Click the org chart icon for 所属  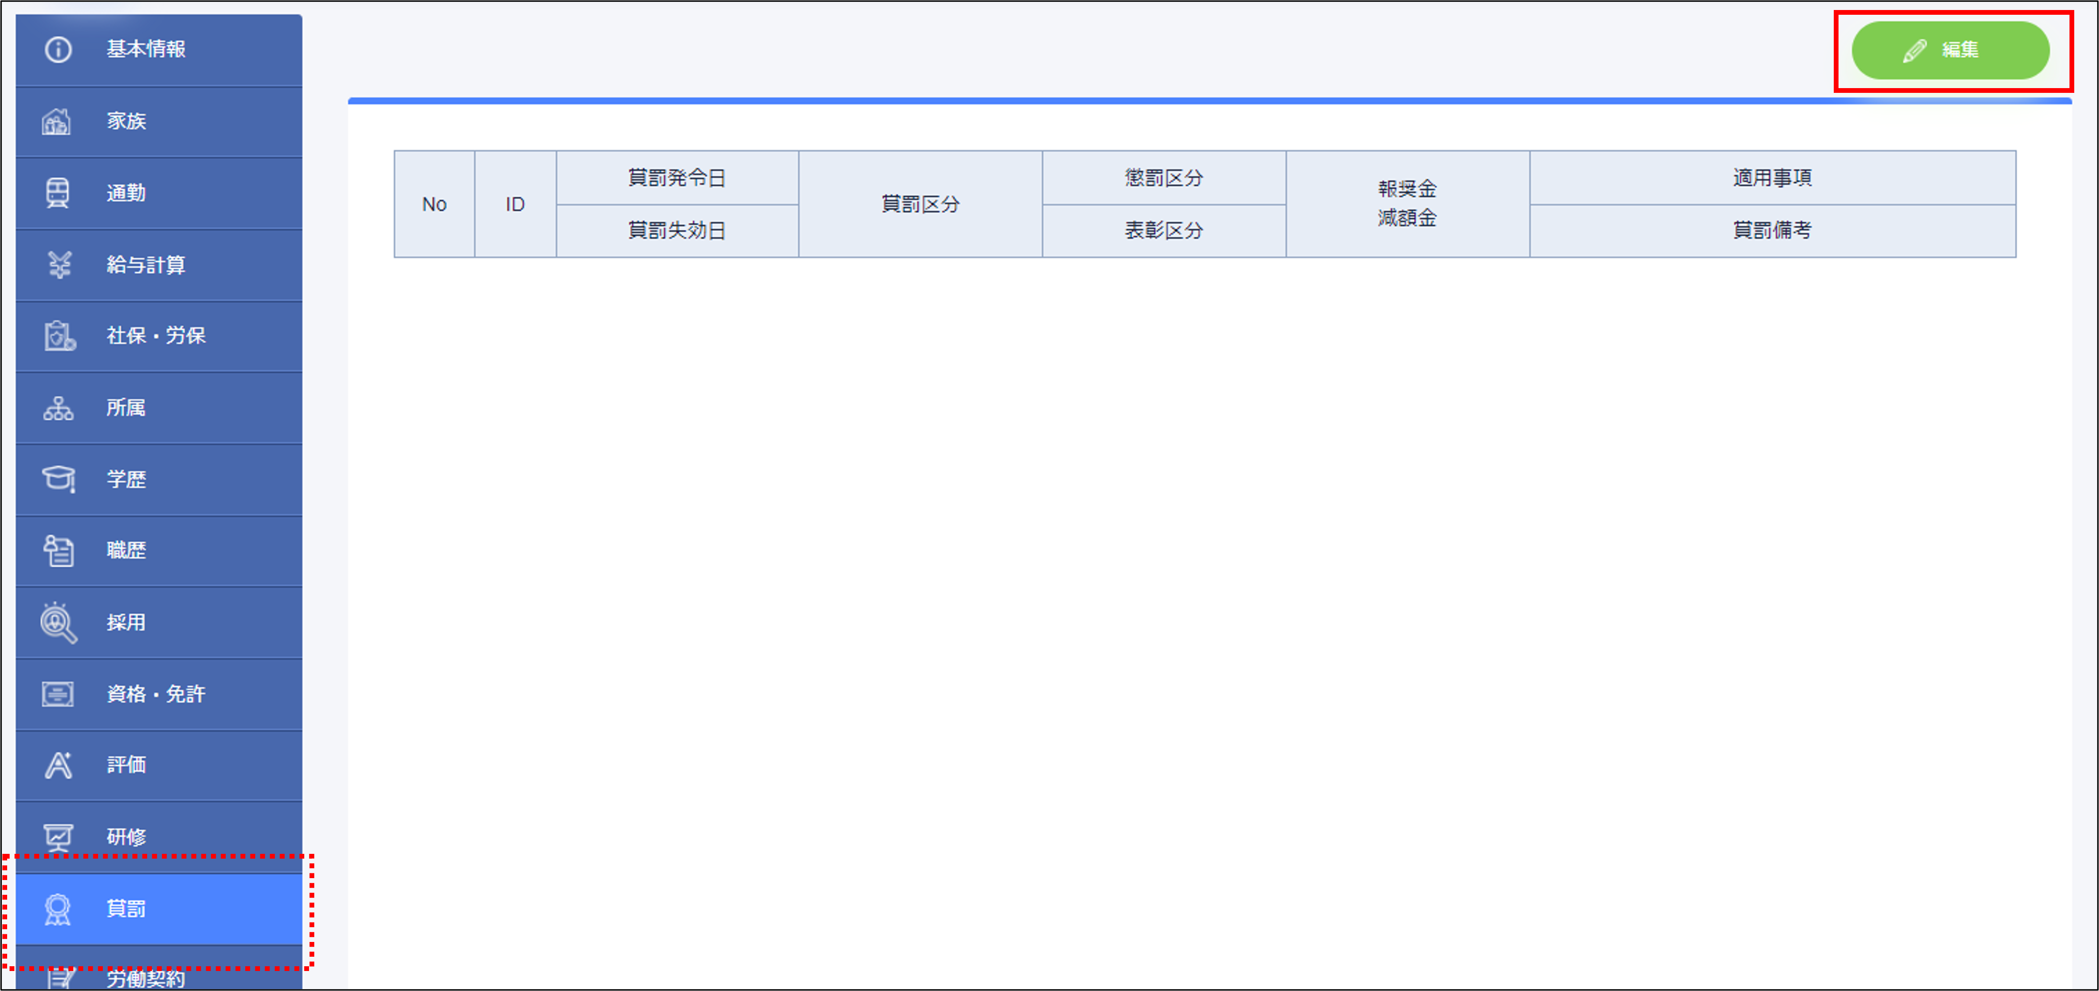tap(58, 408)
